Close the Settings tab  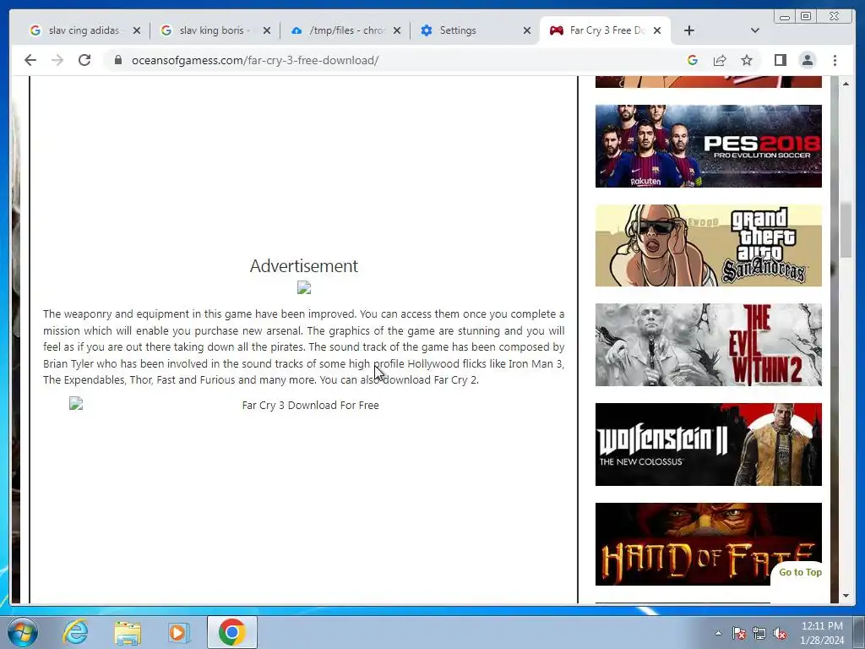527,30
